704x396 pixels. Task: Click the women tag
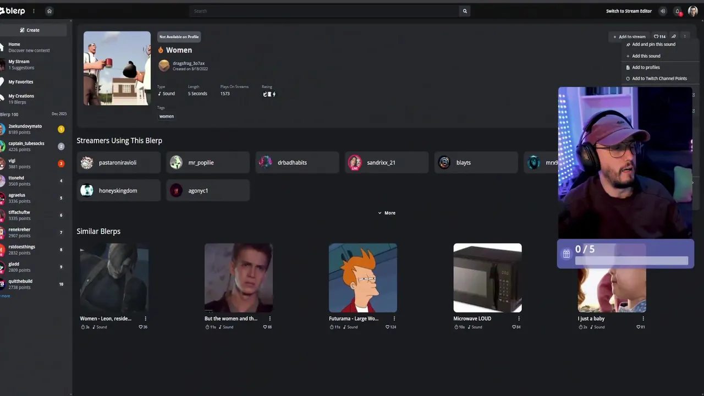point(167,117)
